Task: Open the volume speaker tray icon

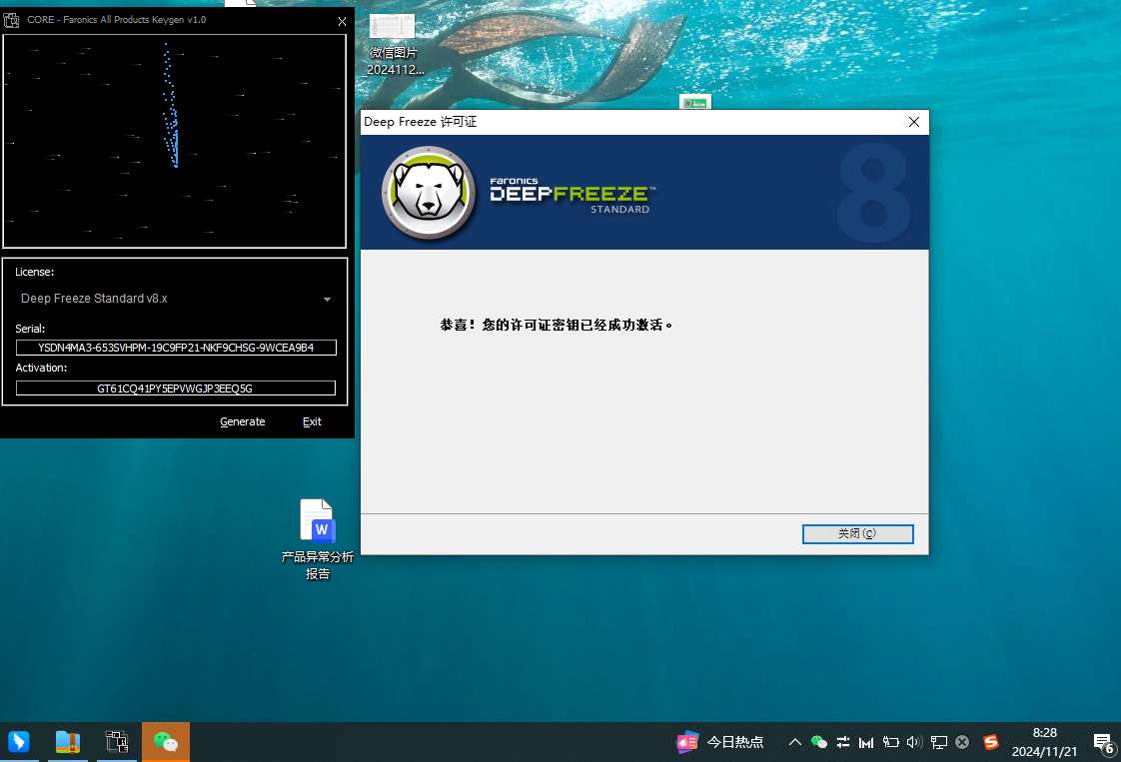Action: tap(914, 742)
